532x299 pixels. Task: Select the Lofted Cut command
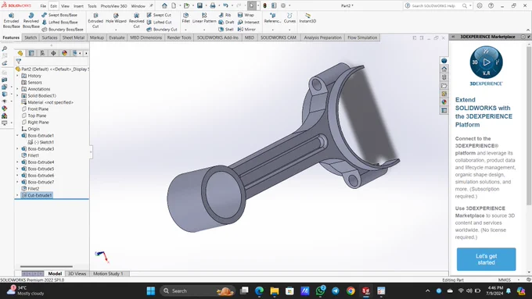pyautogui.click(x=159, y=22)
